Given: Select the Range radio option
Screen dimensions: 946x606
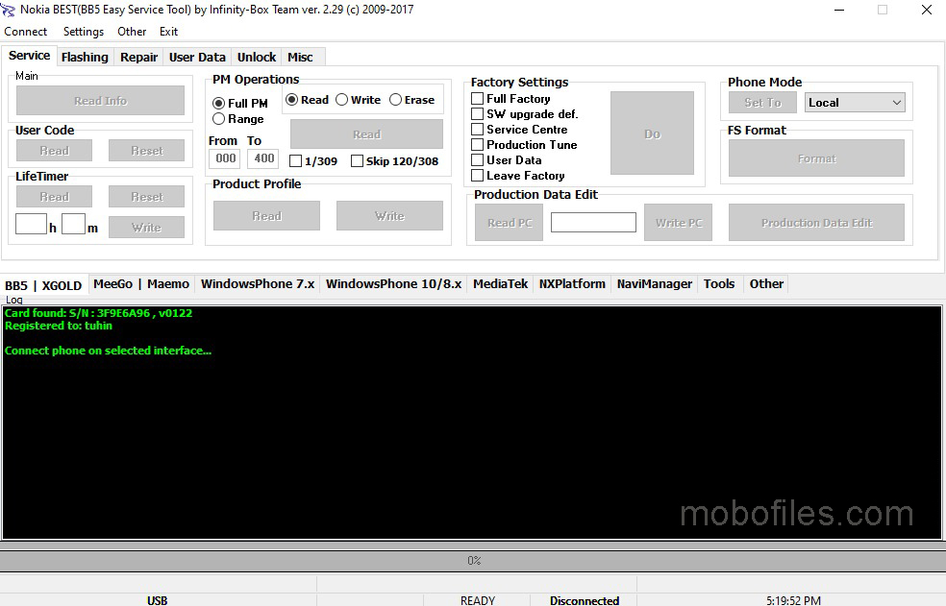Looking at the screenshot, I should point(237,119).
